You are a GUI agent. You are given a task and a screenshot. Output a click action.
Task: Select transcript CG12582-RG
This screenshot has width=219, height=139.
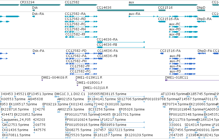pos(75,24)
